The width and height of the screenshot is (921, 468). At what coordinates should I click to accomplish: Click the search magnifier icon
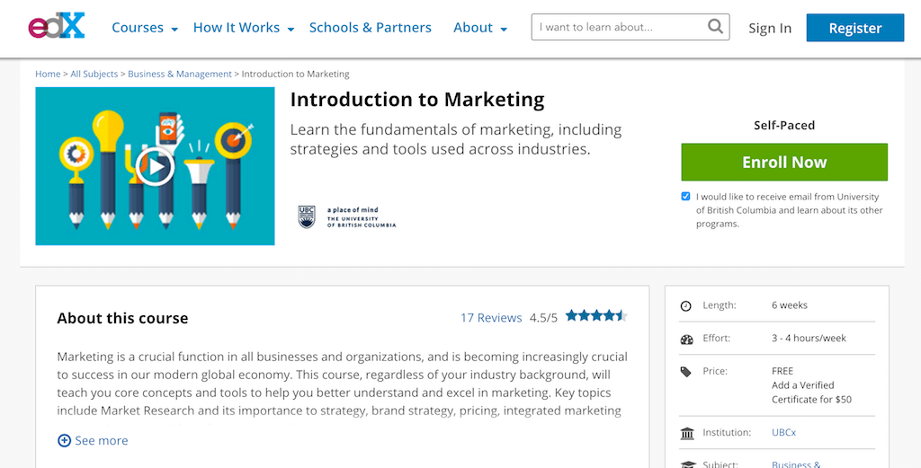(715, 27)
